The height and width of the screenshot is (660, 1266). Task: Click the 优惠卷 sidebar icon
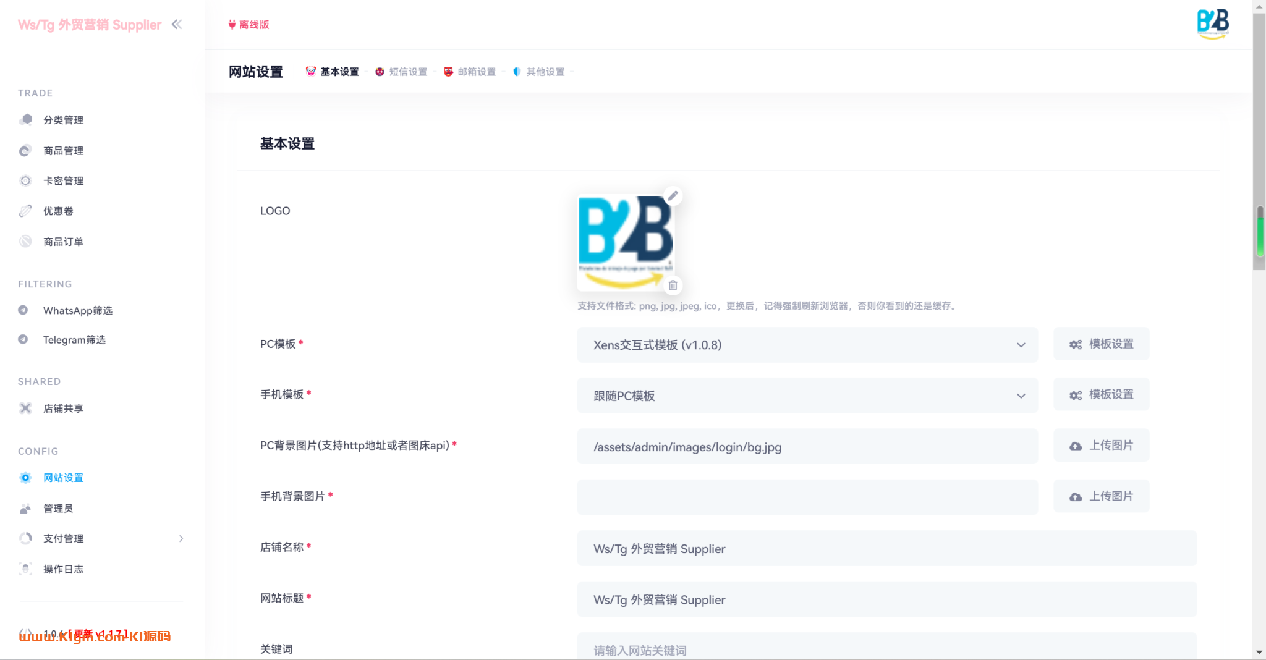click(x=25, y=211)
